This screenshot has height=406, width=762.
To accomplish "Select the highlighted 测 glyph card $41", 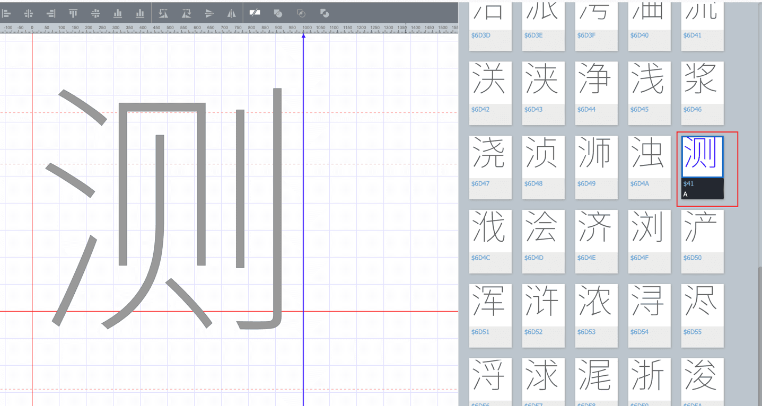I will click(703, 167).
